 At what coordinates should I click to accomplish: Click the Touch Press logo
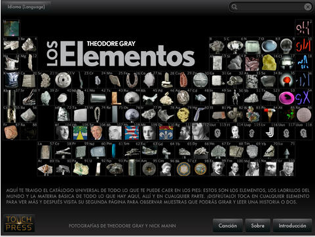pos(19,223)
